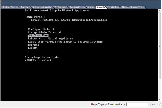Viewport: 162px width, 108px height.
Task: Click the scrollbar up arrow
Action: [159, 11]
